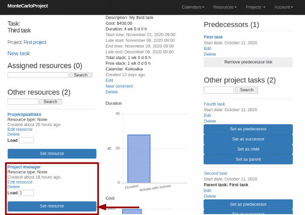Click Search under Assigned resources
The height and width of the screenshot is (215, 305).
80,75
